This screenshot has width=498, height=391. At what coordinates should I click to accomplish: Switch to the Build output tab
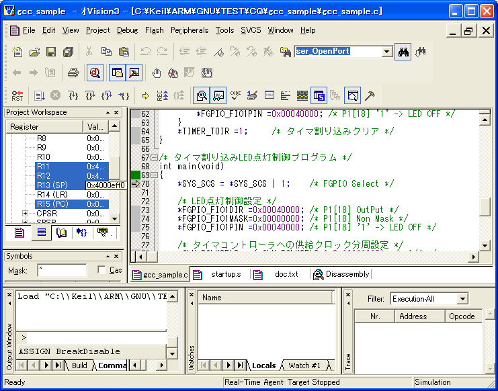(x=79, y=365)
